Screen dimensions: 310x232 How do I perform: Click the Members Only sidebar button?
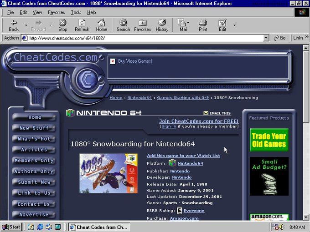(x=34, y=161)
